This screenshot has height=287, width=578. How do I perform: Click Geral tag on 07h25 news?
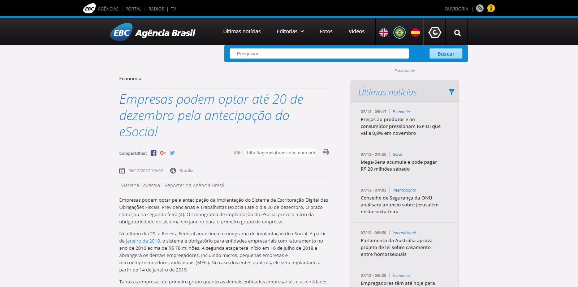tap(397, 154)
